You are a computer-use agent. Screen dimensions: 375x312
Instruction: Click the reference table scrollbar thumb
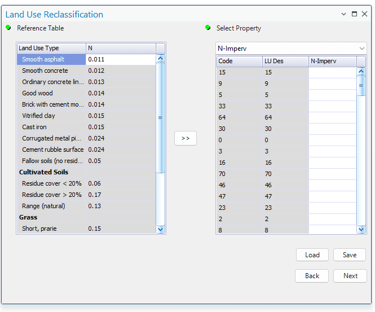tap(161, 117)
